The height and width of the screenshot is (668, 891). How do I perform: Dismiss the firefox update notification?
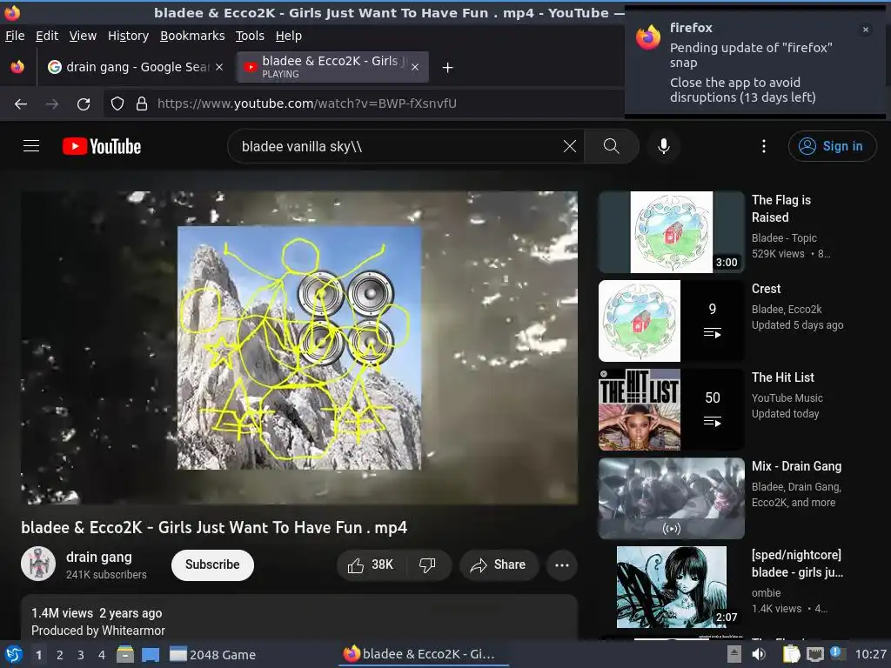(x=866, y=30)
